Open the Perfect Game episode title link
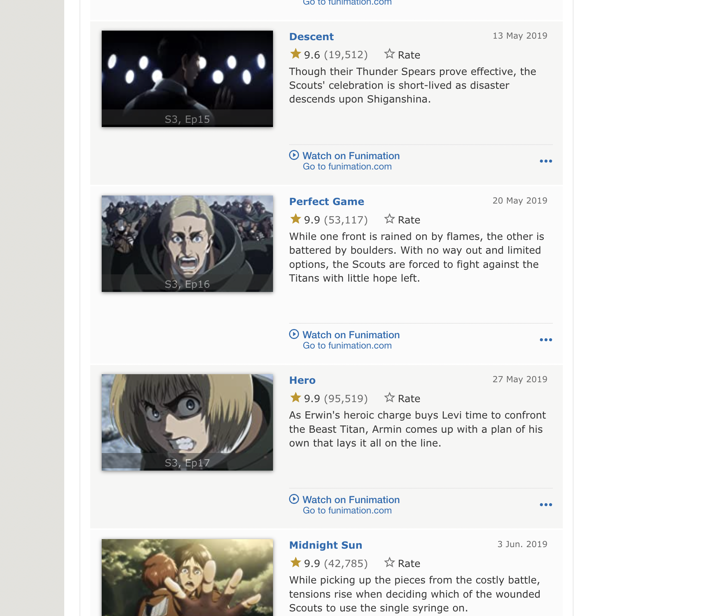Viewport: 728px width, 616px height. tap(327, 202)
